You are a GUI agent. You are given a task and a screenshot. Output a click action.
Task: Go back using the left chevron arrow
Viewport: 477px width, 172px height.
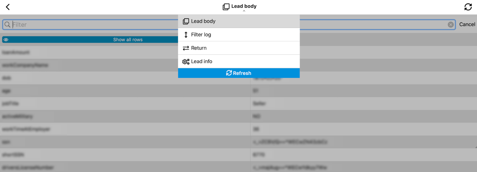click(x=8, y=7)
